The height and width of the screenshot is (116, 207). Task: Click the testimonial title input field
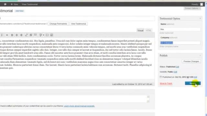point(77,18)
